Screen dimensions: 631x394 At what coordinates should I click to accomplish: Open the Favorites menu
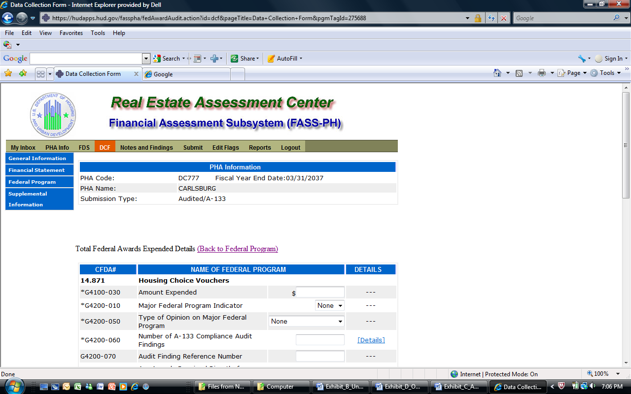71,33
